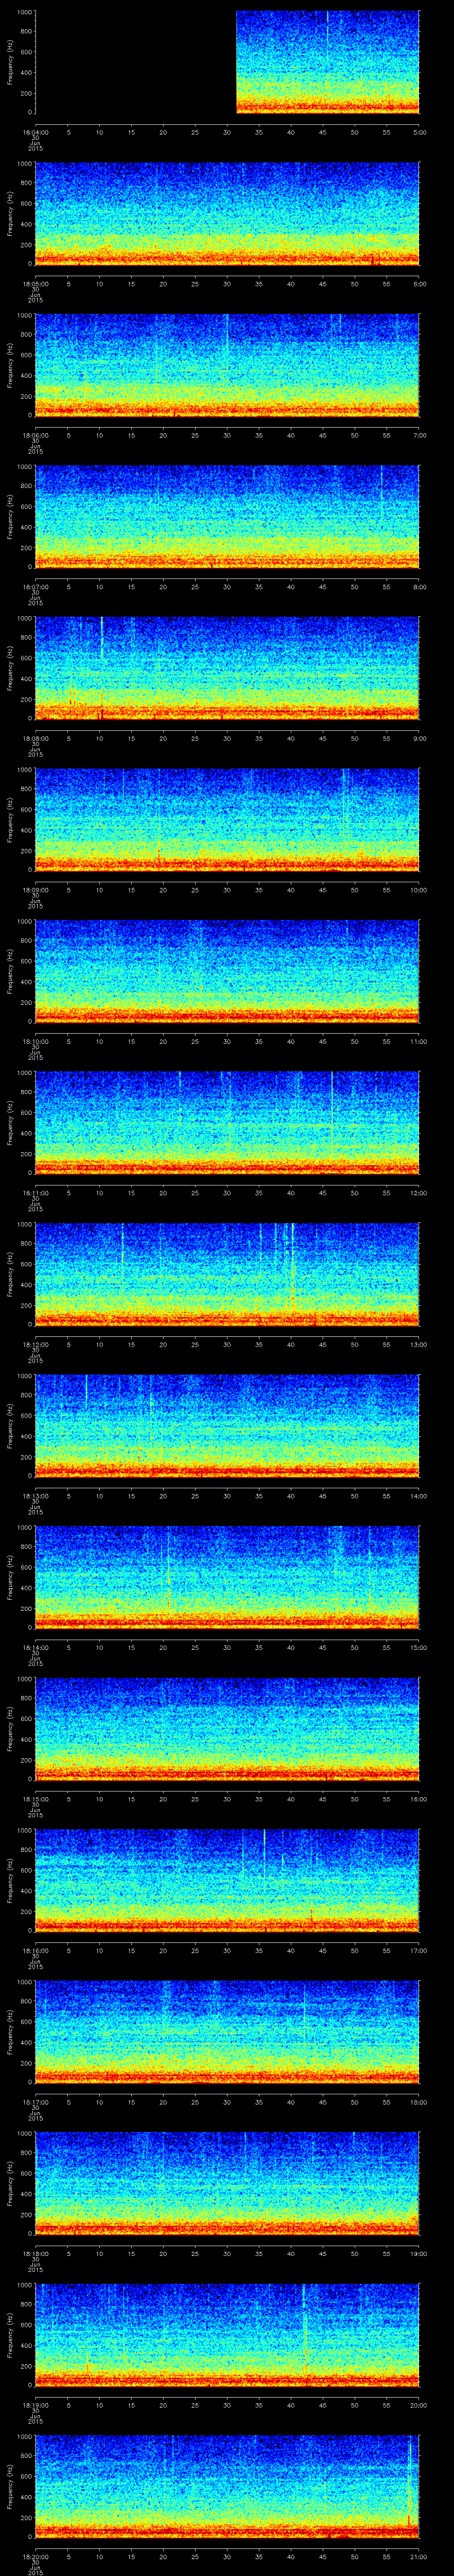Click the black empty area of the first spectrogram
The height and width of the screenshot is (2576, 454).
[136, 62]
